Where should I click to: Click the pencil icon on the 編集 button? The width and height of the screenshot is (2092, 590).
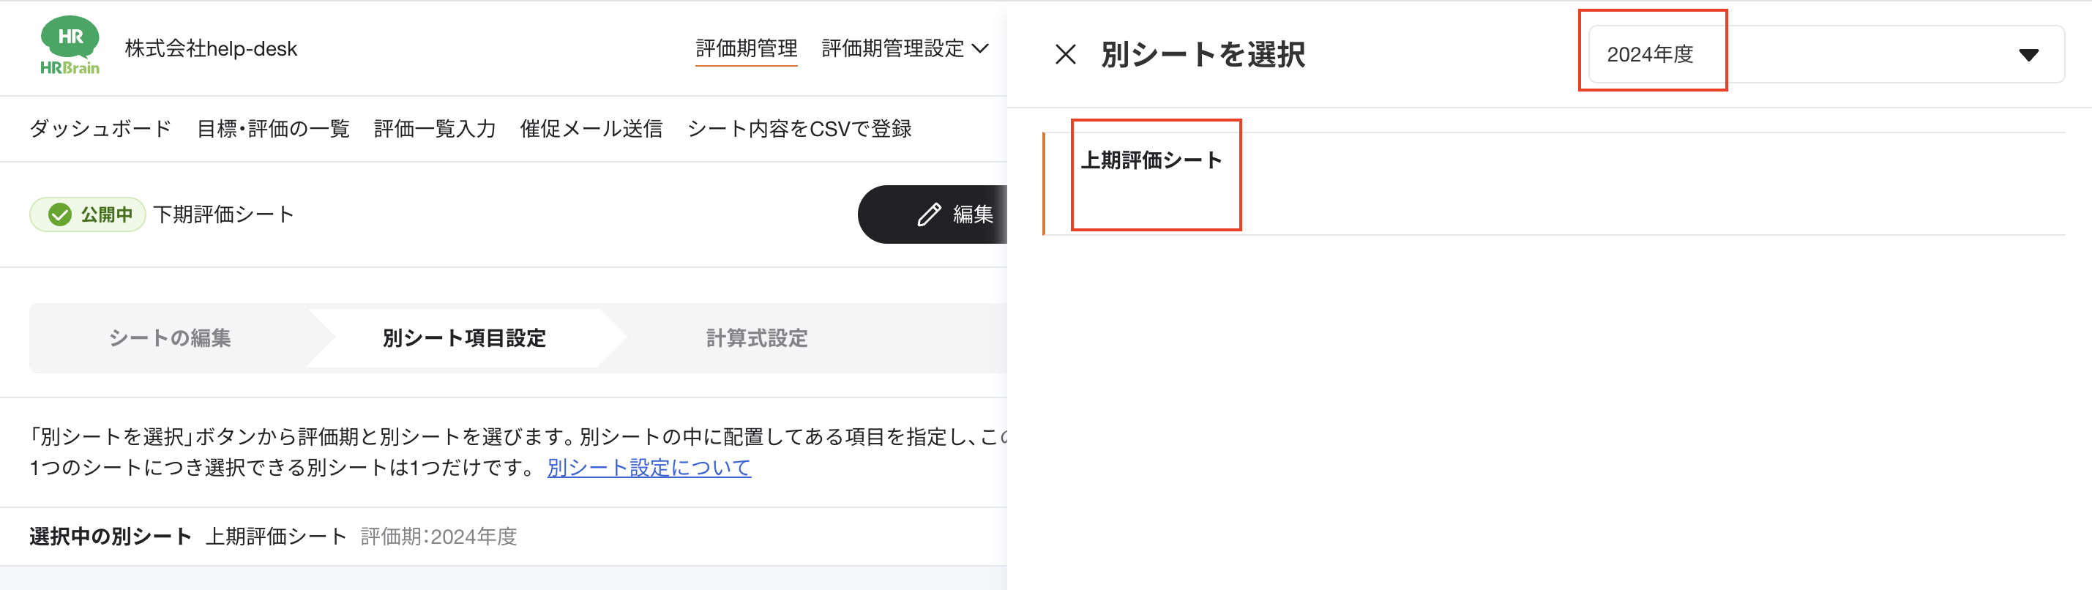(x=928, y=214)
